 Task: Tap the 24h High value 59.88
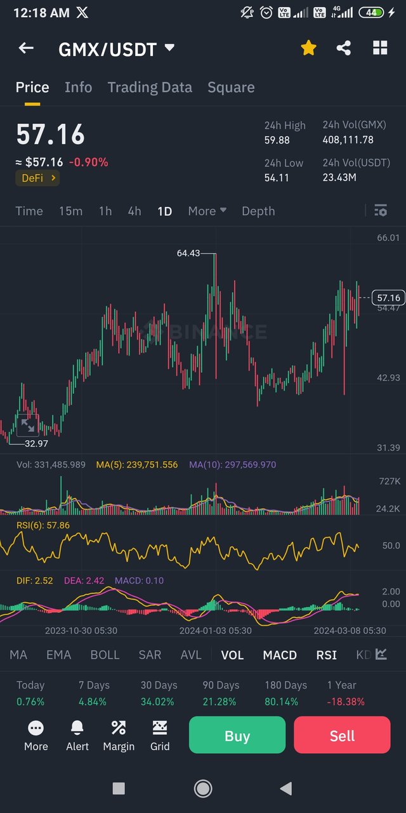tap(277, 140)
